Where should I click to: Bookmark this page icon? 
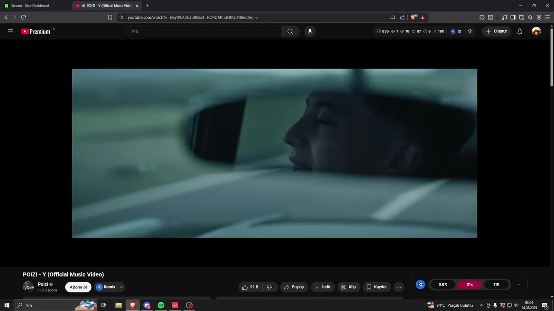[x=110, y=17]
